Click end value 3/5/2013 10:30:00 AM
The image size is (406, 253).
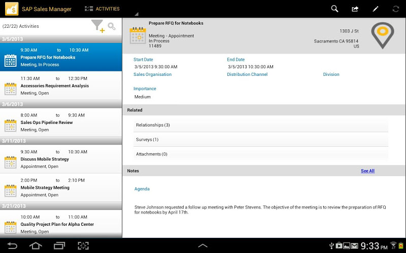251,67
